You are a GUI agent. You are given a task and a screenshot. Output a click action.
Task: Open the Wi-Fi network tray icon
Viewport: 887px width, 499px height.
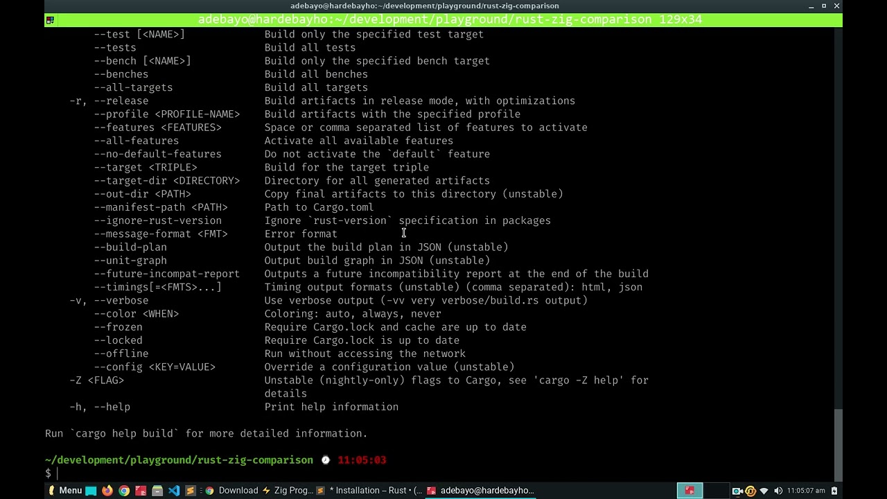click(764, 491)
